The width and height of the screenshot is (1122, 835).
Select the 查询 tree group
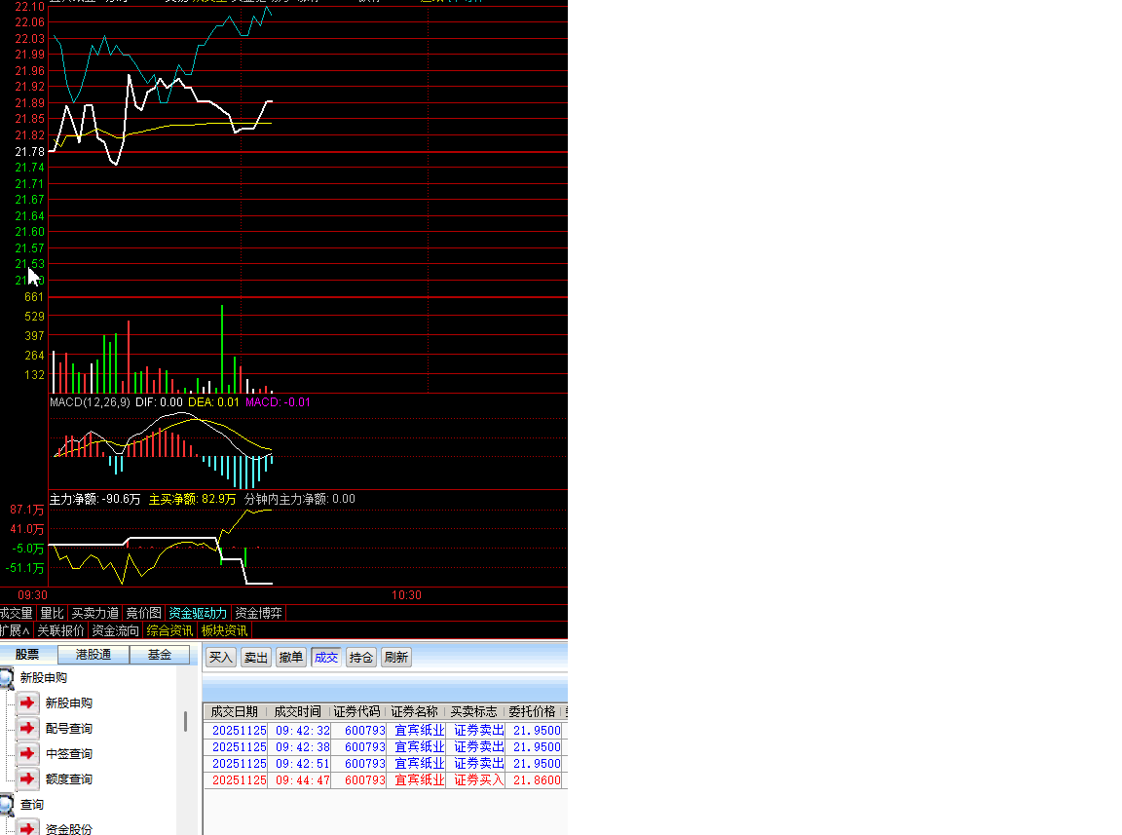tap(31, 805)
